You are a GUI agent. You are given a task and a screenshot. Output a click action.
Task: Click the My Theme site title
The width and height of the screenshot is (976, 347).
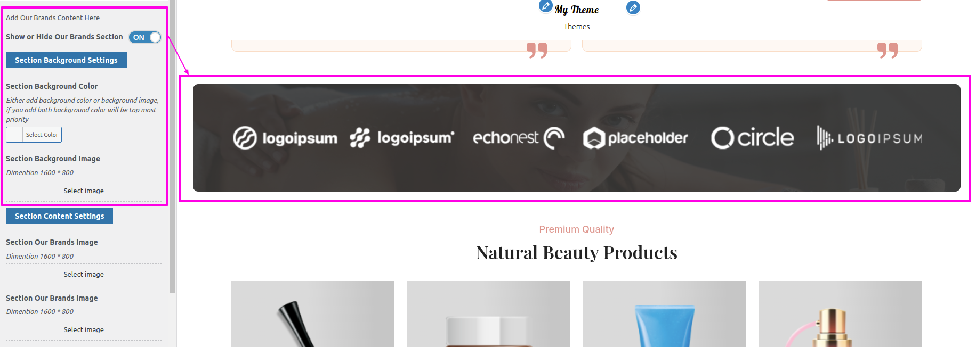coord(577,10)
